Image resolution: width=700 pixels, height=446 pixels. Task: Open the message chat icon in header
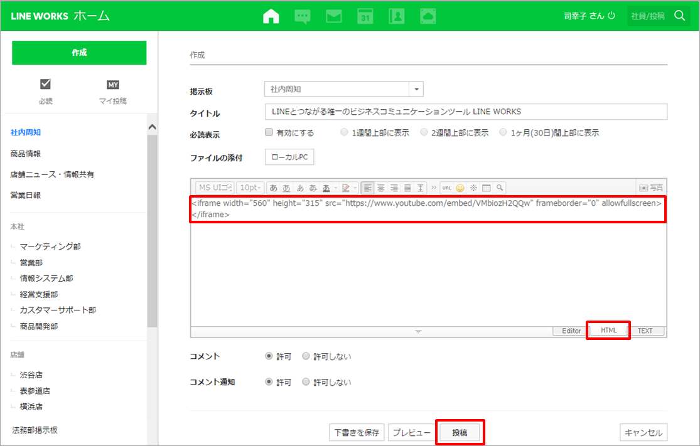(x=303, y=16)
